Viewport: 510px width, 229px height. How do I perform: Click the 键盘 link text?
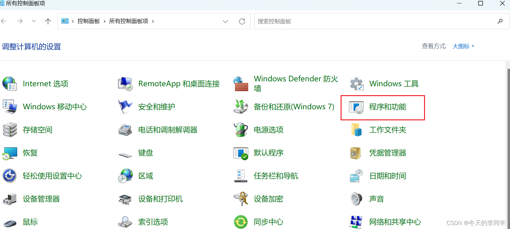pyautogui.click(x=146, y=153)
